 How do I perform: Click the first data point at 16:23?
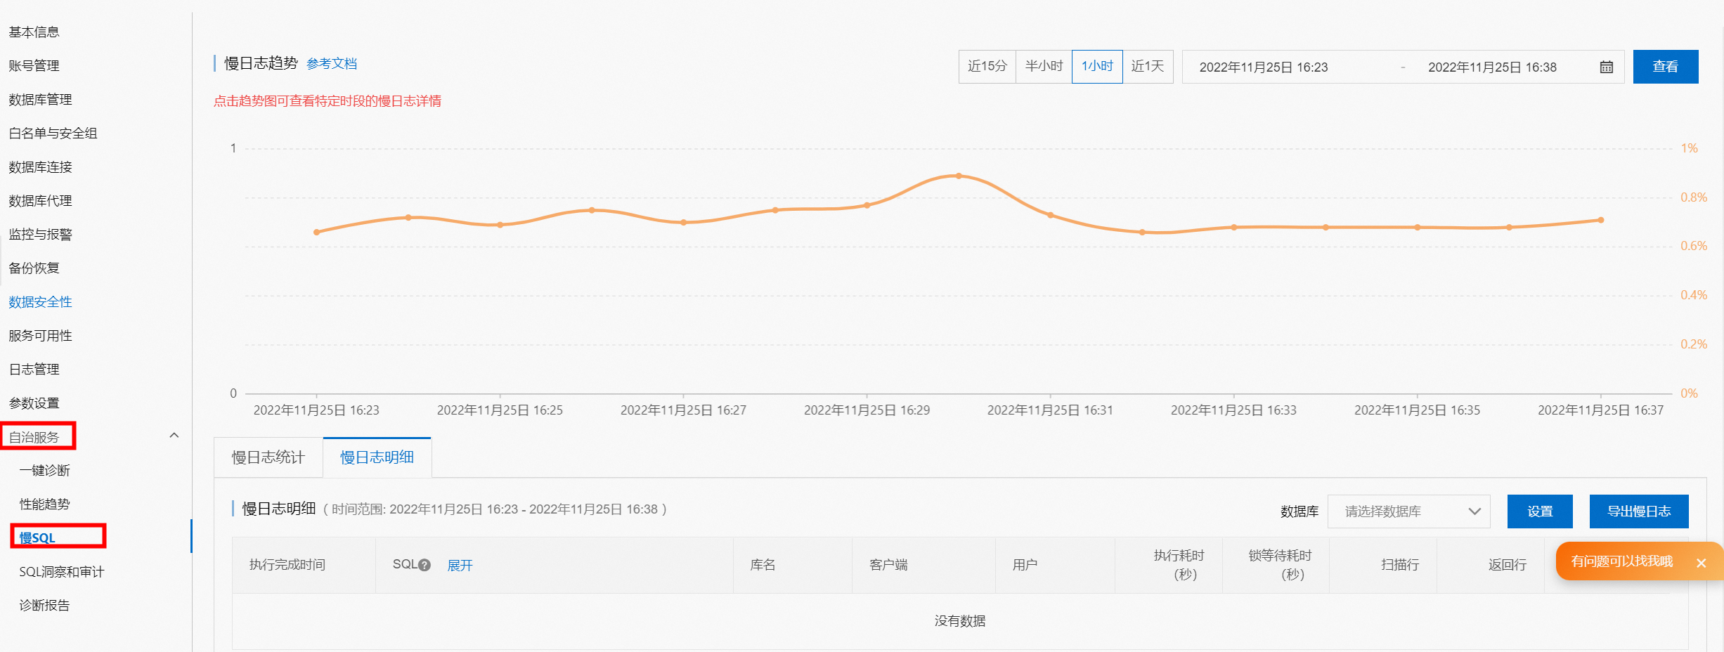316,232
